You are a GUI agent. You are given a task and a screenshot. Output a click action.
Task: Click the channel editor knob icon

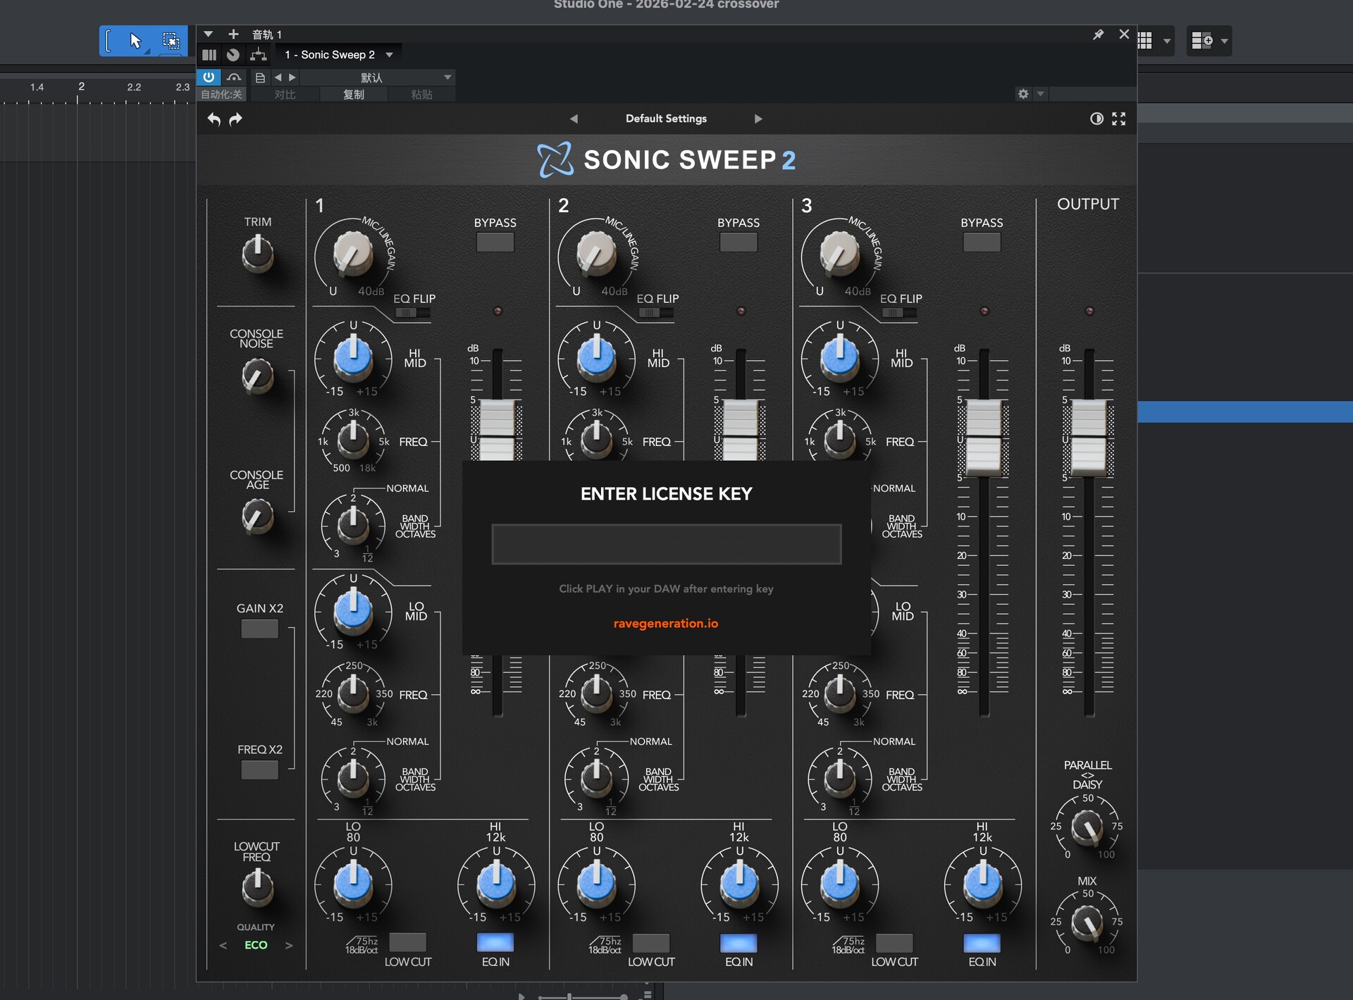tap(233, 55)
